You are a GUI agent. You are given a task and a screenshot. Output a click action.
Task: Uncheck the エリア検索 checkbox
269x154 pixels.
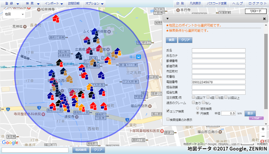168,111
